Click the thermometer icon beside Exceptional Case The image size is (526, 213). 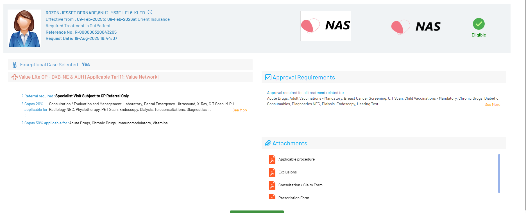coord(15,65)
